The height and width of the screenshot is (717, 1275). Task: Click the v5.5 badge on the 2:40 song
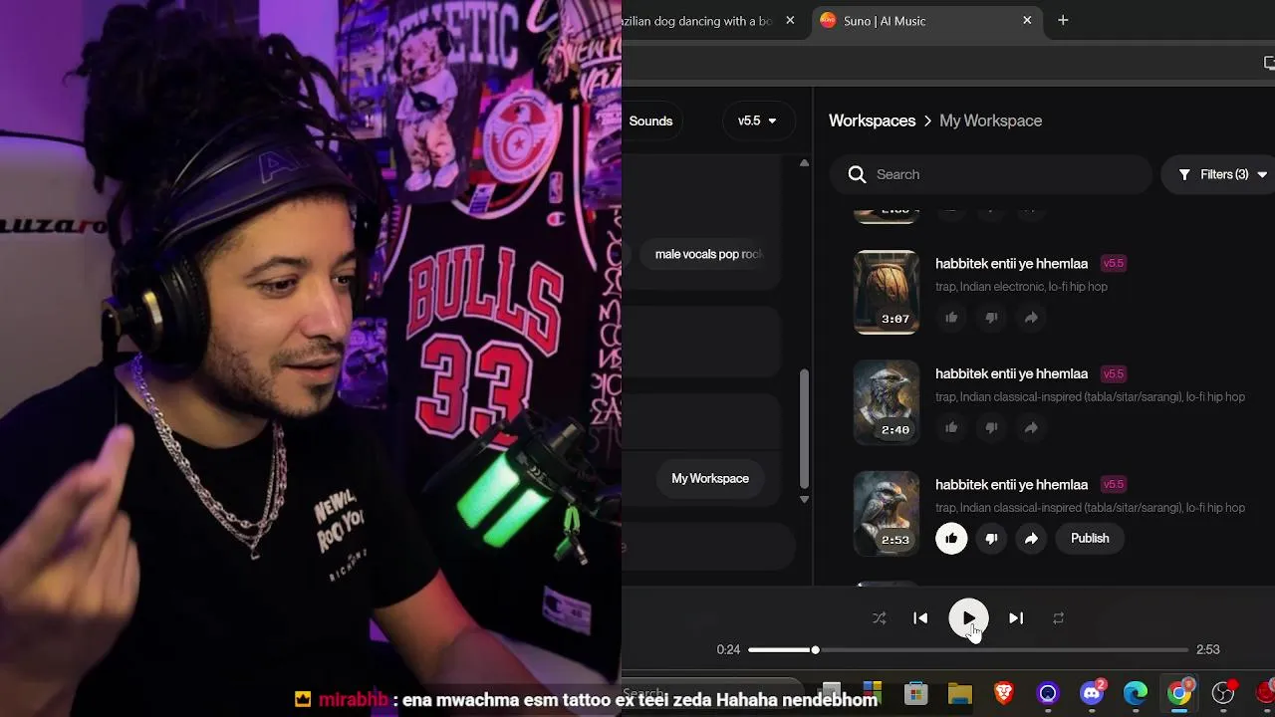1114,374
